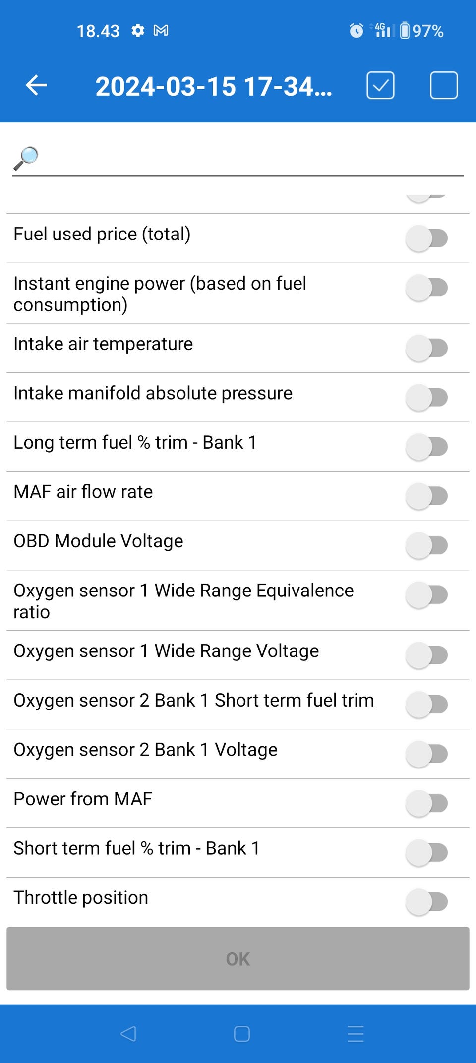Image resolution: width=476 pixels, height=1063 pixels.
Task: Enable Throttle position switch
Action: [426, 902]
